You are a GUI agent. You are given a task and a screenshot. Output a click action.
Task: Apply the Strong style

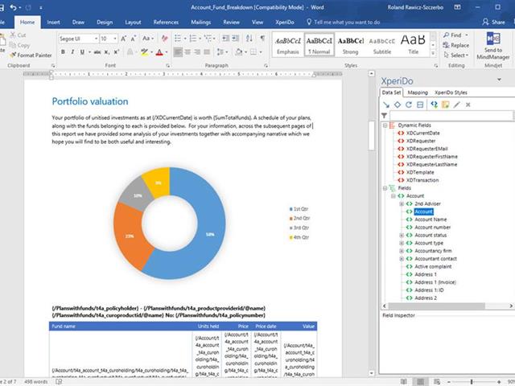[351, 45]
